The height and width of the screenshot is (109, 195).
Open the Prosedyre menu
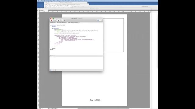point(68,1)
